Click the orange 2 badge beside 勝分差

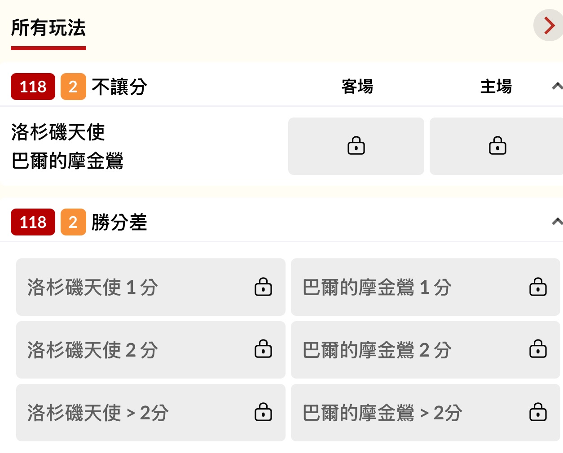[73, 222]
